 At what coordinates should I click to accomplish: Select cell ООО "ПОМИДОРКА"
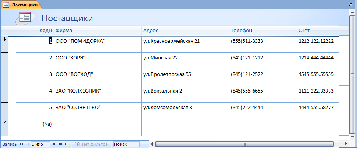pos(98,45)
